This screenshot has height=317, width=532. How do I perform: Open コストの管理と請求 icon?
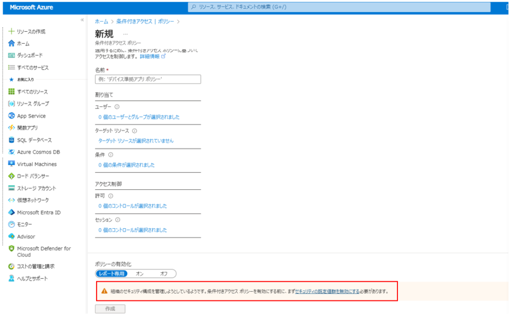point(11,266)
